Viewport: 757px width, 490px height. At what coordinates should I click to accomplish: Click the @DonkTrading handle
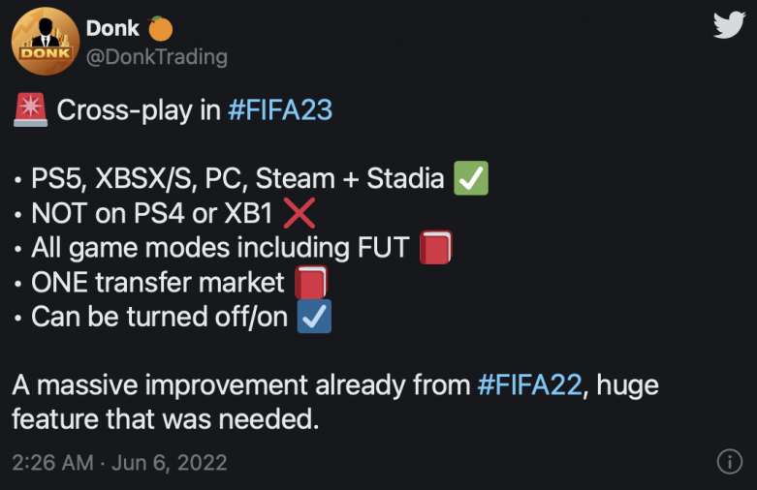(157, 57)
